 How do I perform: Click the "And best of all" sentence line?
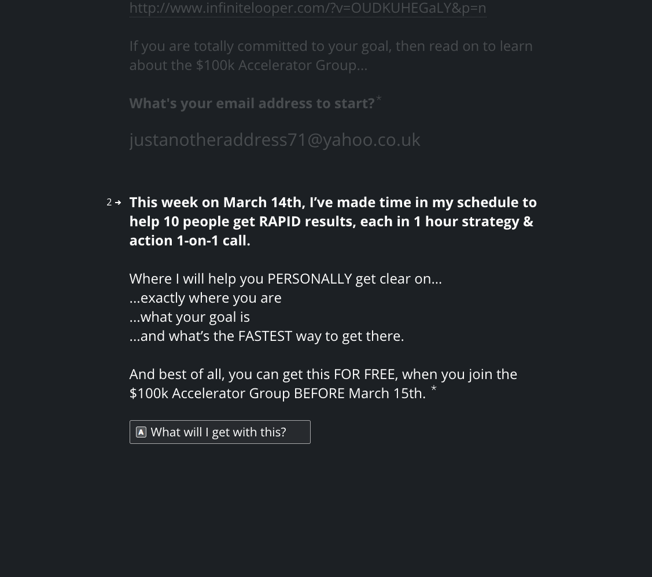[323, 374]
